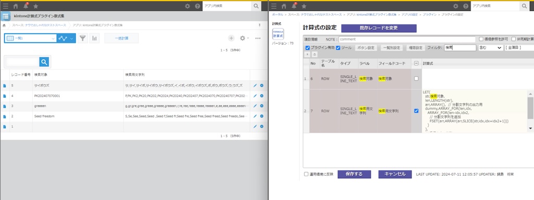Open notifications bell in right window

pos(294,6)
